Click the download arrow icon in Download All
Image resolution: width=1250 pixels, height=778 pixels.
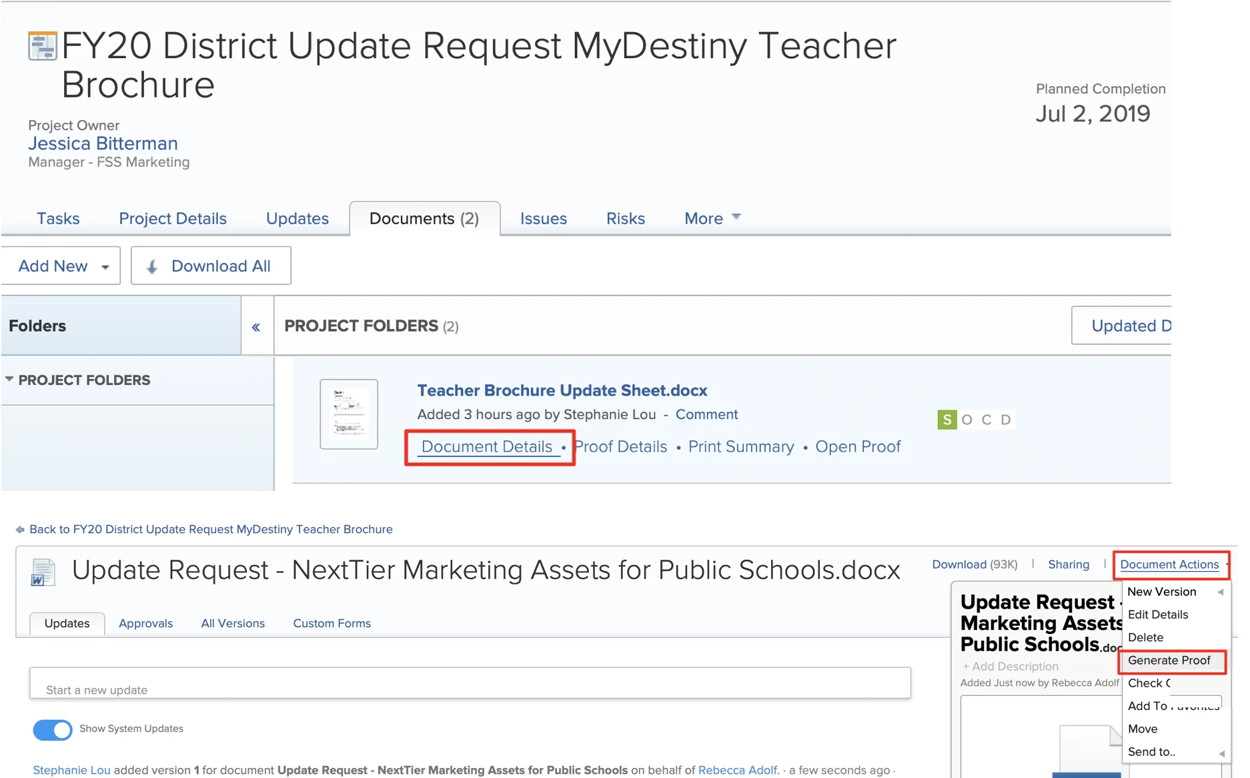(152, 267)
